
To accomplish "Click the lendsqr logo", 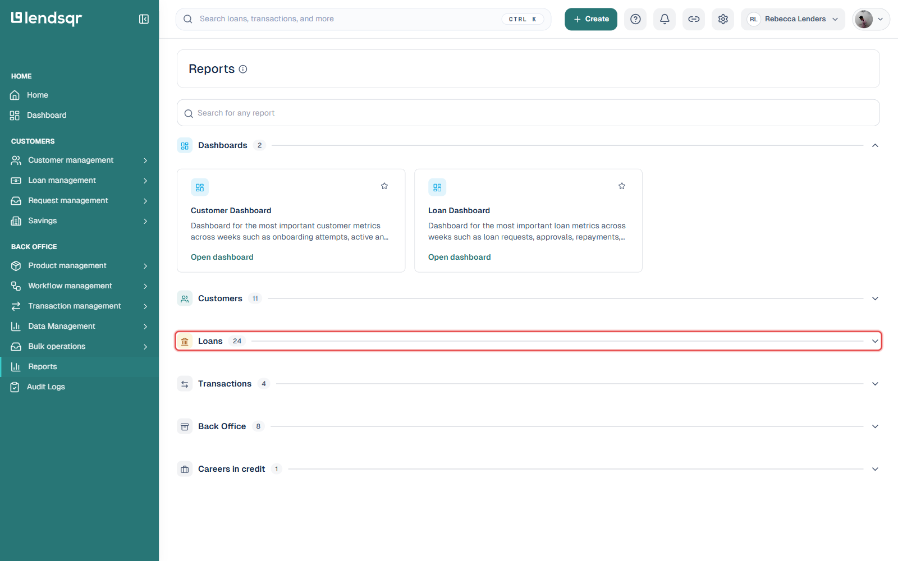I will (x=47, y=19).
